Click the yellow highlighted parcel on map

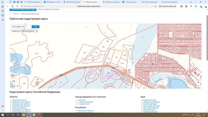(121, 50)
